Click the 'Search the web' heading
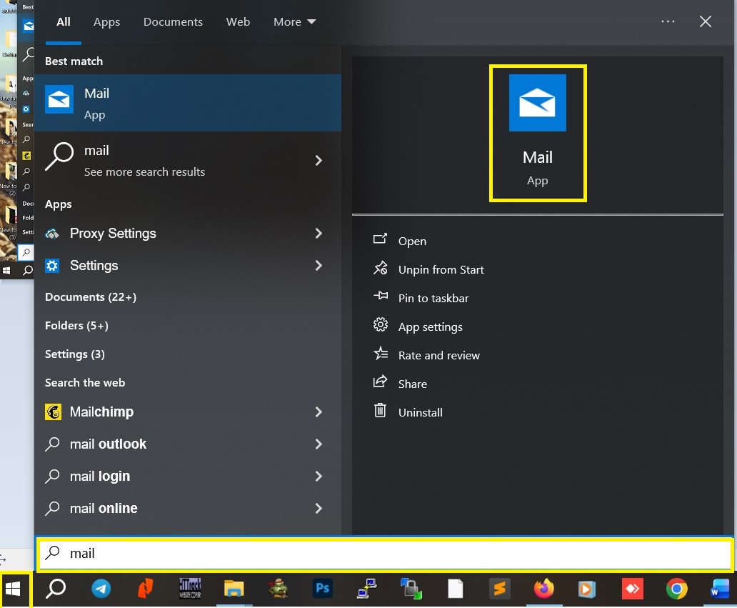Viewport: 737px width, 608px height. pos(85,383)
